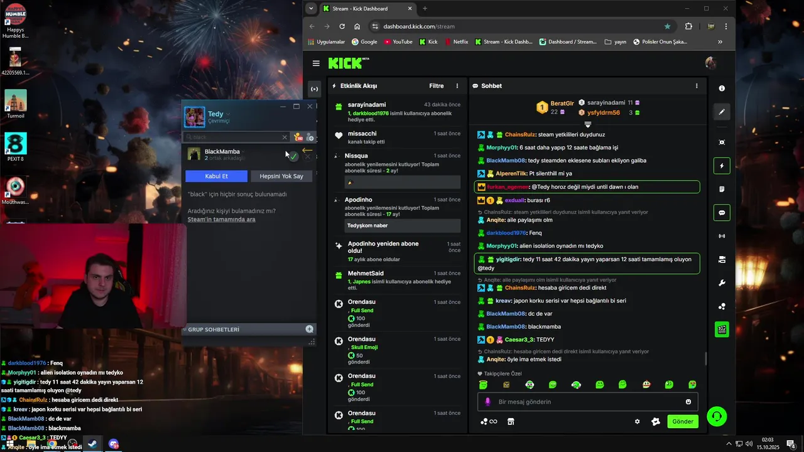
Task: Click Hepsini Yok Say in Steam window
Action: [281, 176]
